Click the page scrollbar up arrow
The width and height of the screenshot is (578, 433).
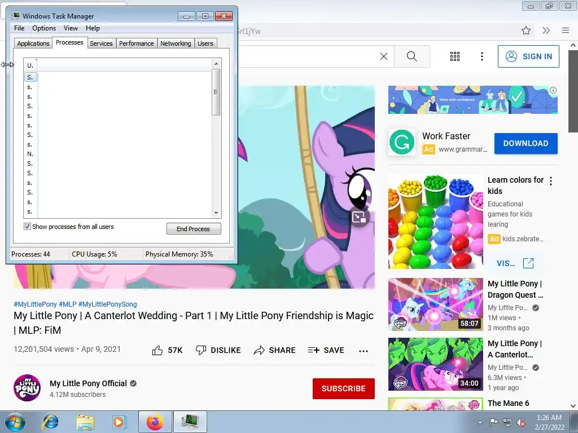[x=573, y=45]
